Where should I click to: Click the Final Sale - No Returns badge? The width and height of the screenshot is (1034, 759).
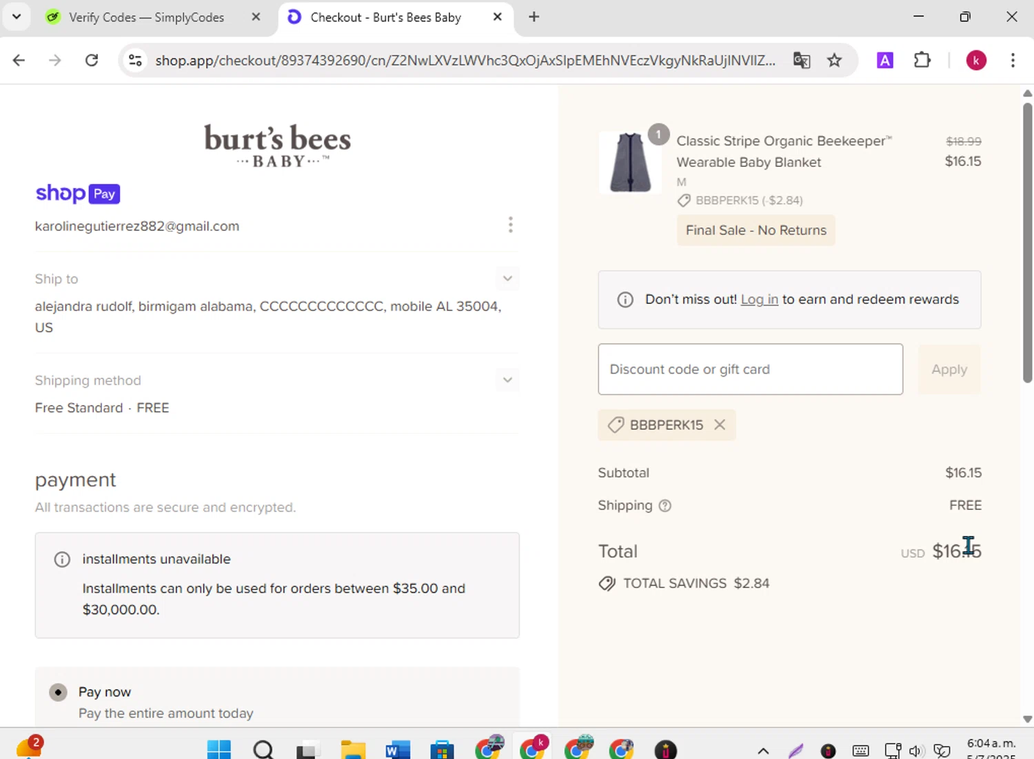[756, 230]
